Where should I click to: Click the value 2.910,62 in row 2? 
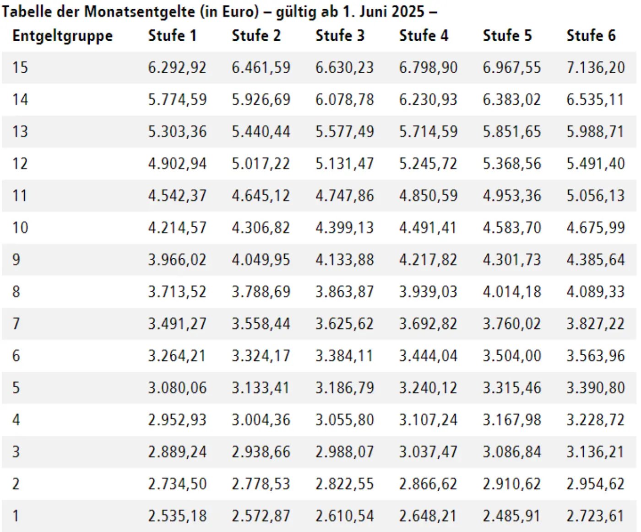(512, 484)
